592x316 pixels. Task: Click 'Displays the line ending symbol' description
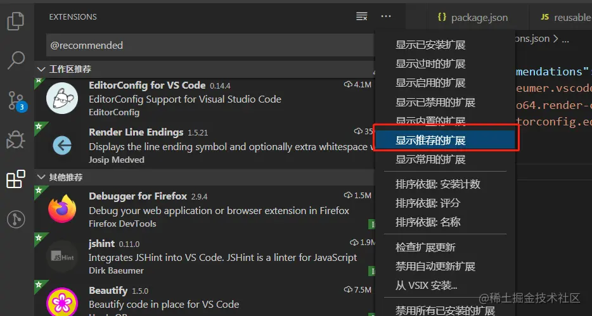pos(231,147)
